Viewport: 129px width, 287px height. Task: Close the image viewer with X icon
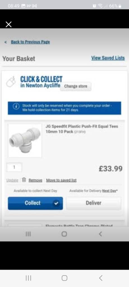tap(8, 24)
